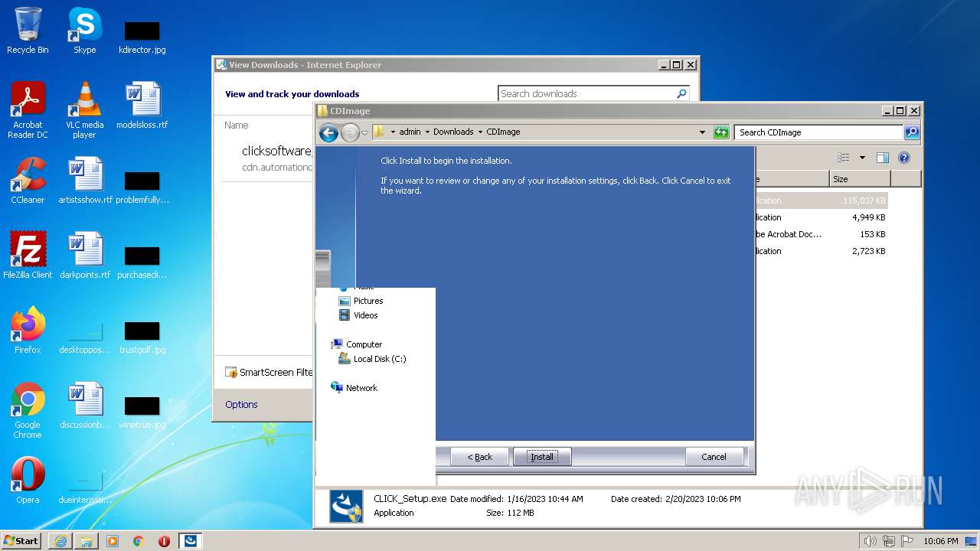The image size is (980, 551).
Task: Expand the admin breadcrumb dropdown arrow
Action: click(427, 132)
